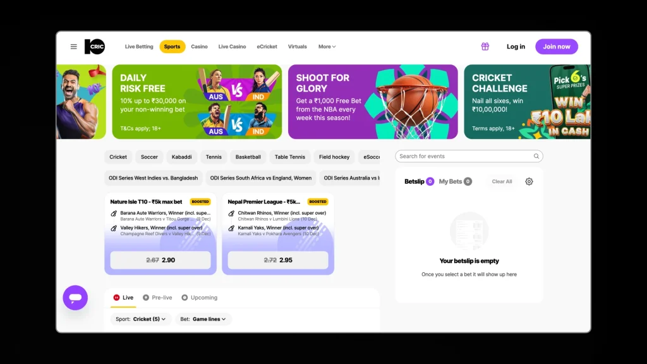Select the Nature Isle T10 2.90 boosted odds
Screen dimensions: 647x364
pyautogui.click(x=160, y=260)
